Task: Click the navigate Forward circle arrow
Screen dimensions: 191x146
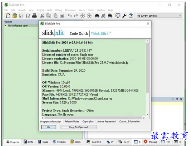Action: coord(89,16)
